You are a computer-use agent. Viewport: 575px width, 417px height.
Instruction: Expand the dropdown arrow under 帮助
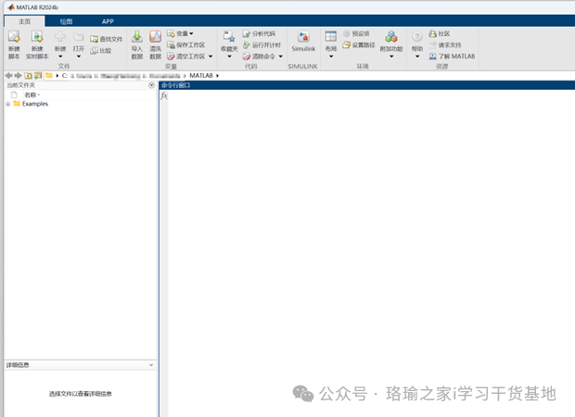(x=417, y=57)
